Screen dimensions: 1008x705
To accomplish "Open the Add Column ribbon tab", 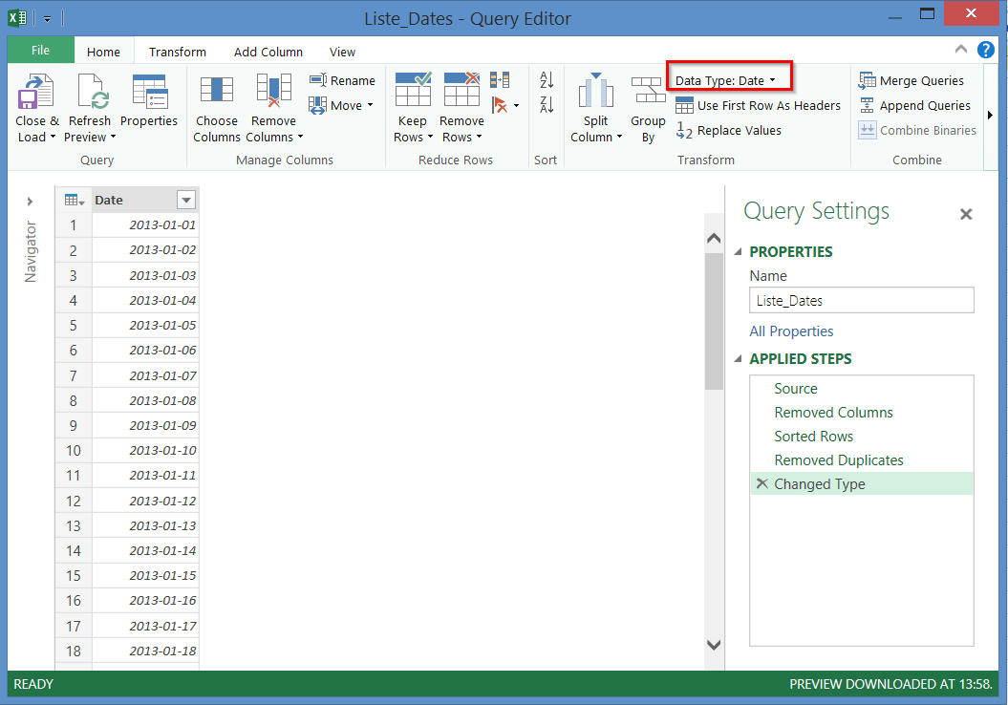I will [268, 53].
